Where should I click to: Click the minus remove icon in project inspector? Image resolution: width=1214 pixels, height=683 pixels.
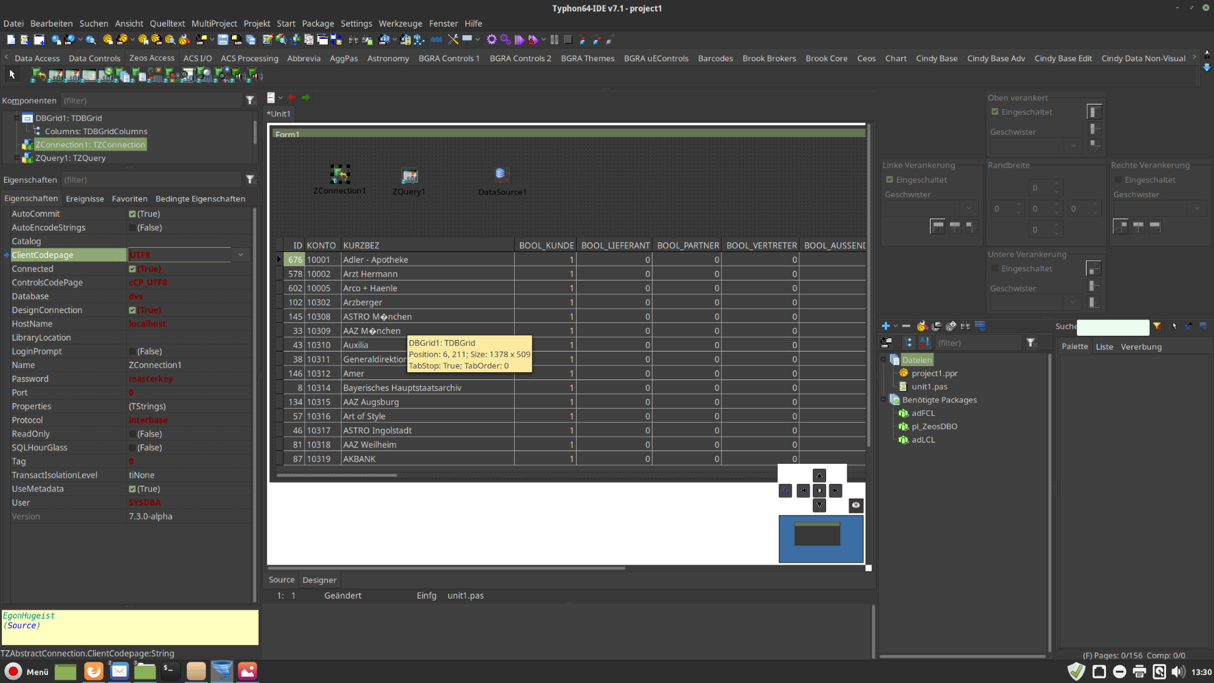tap(906, 326)
